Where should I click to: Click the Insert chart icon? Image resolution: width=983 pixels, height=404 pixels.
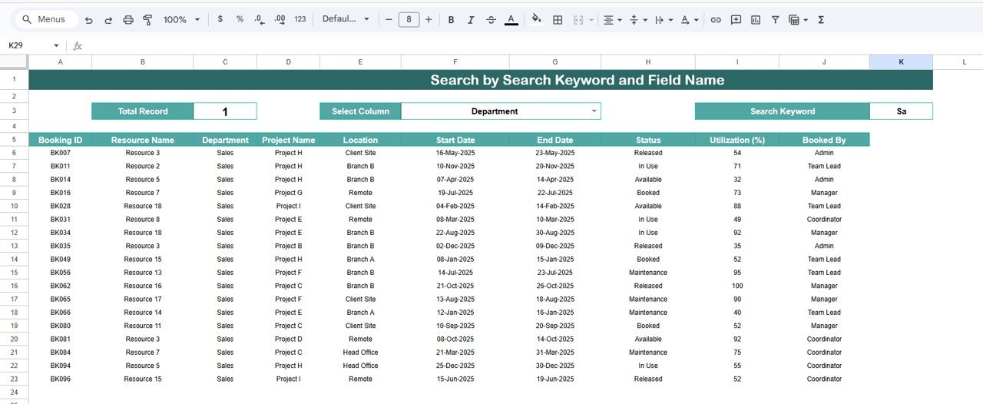click(x=756, y=19)
